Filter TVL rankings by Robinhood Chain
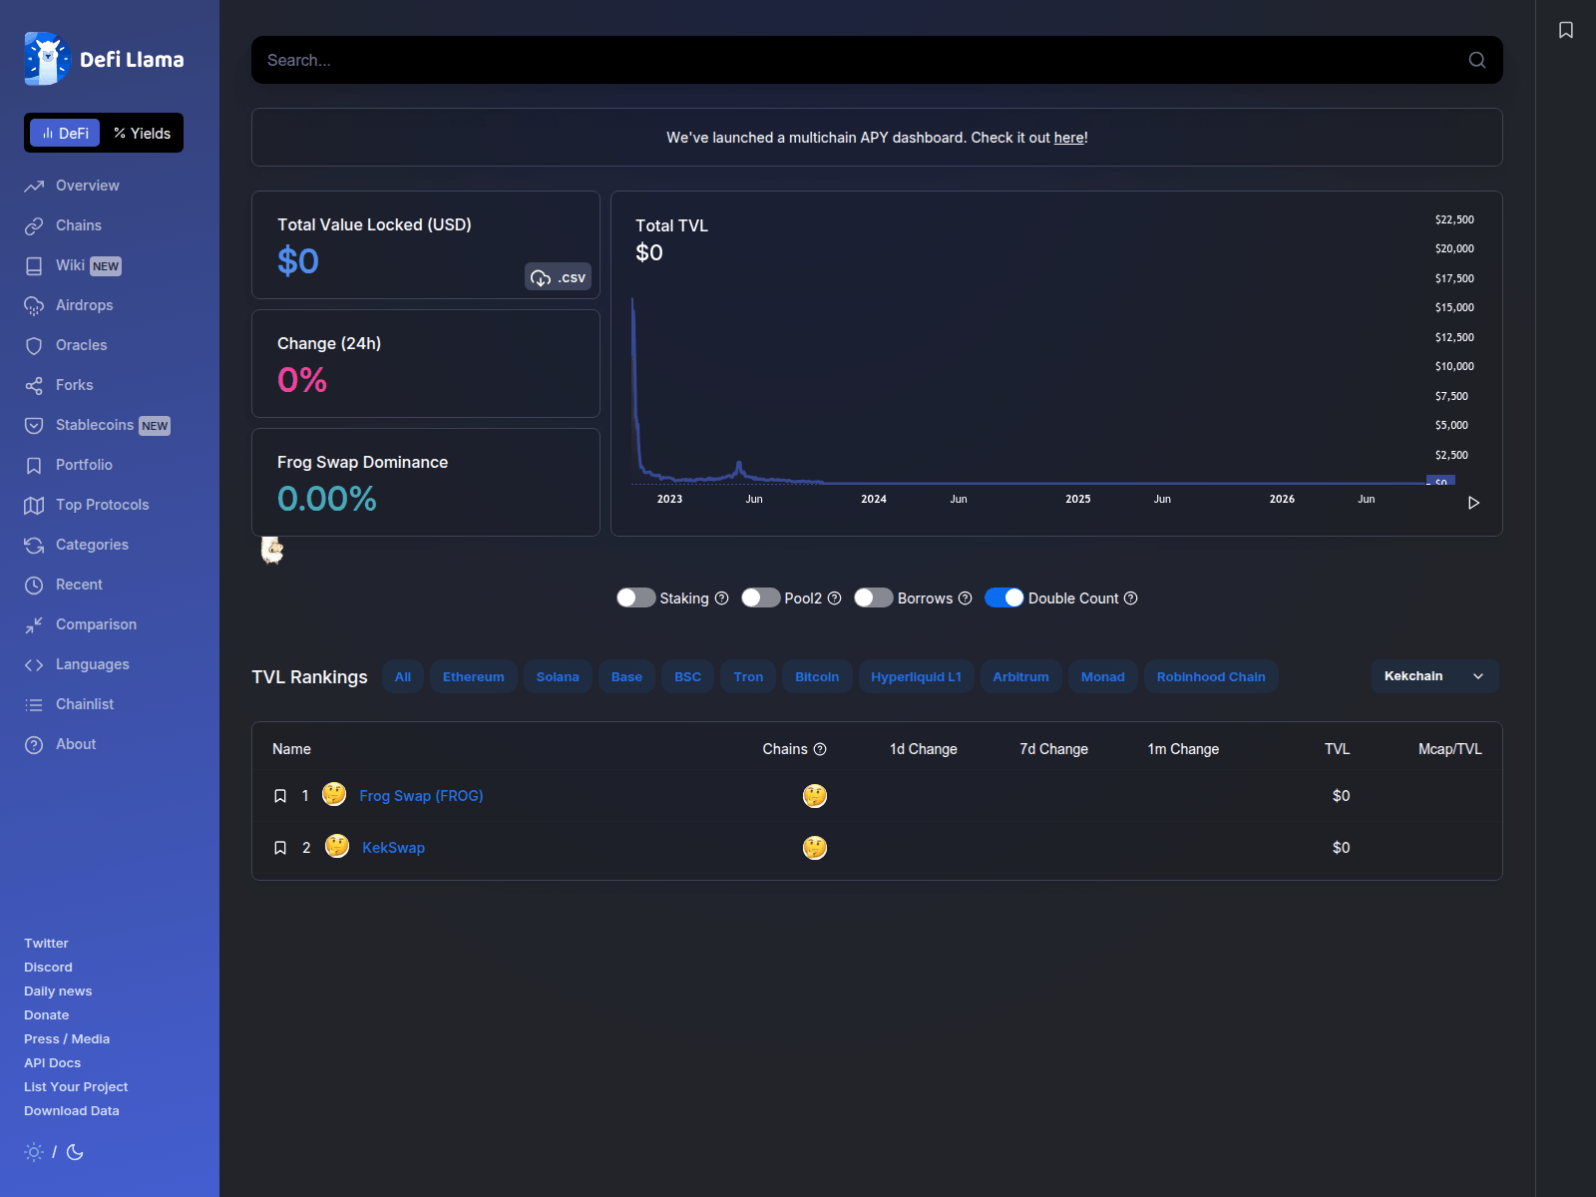This screenshot has height=1197, width=1596. pos(1211,676)
